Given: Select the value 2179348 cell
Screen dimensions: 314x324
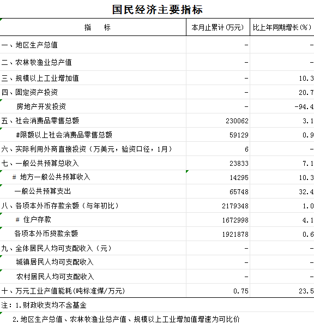Looking at the screenshot, I should coord(218,206).
